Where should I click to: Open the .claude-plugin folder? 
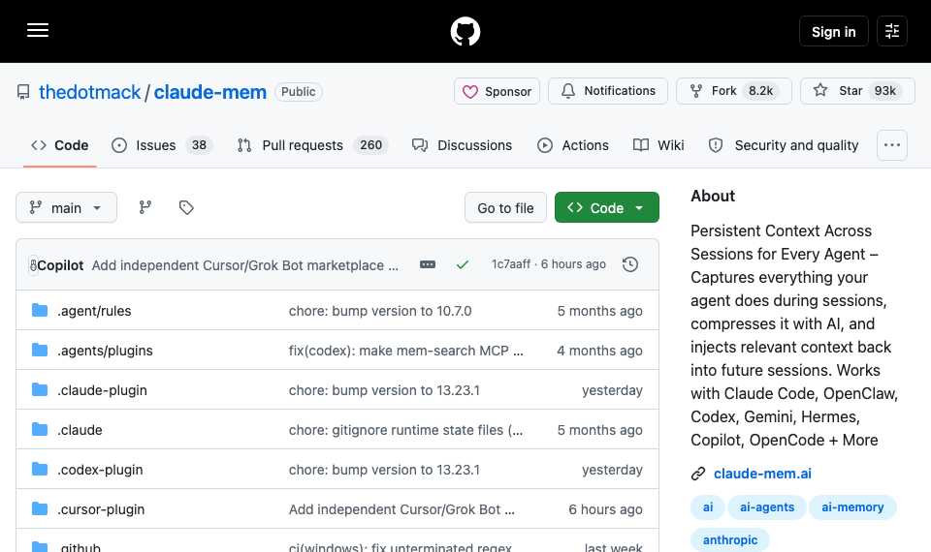pyautogui.click(x=102, y=390)
